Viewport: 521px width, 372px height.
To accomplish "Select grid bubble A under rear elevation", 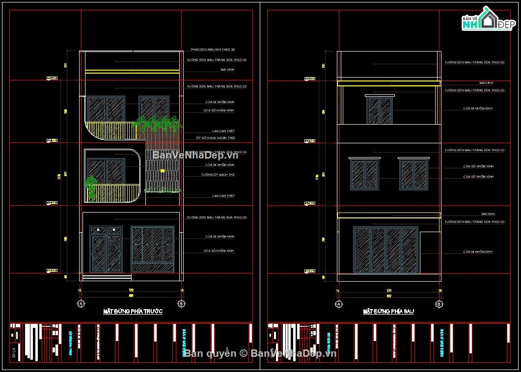I will tap(339, 304).
